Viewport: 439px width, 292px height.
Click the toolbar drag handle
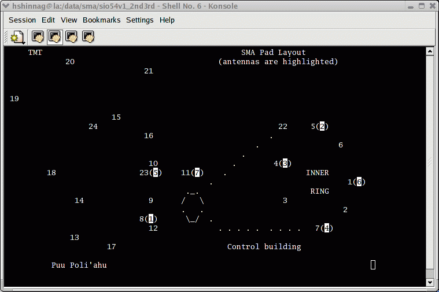pos(6,37)
